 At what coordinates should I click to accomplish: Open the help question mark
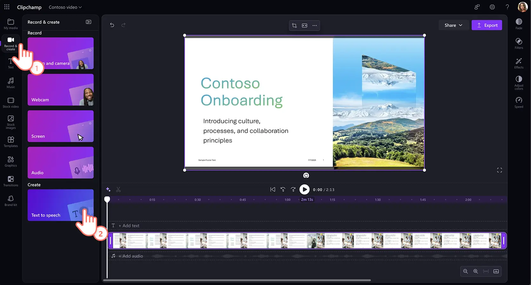pyautogui.click(x=507, y=7)
